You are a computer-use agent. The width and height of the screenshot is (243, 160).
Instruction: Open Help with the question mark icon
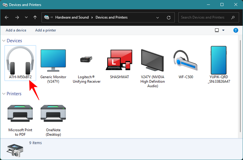click(x=235, y=30)
